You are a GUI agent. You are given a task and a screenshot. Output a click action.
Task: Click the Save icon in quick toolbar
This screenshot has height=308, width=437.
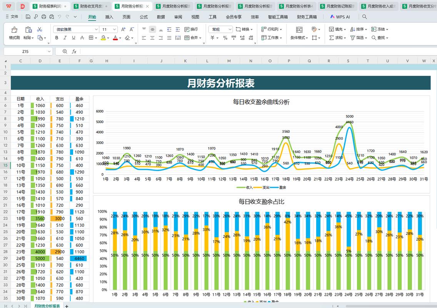28,17
